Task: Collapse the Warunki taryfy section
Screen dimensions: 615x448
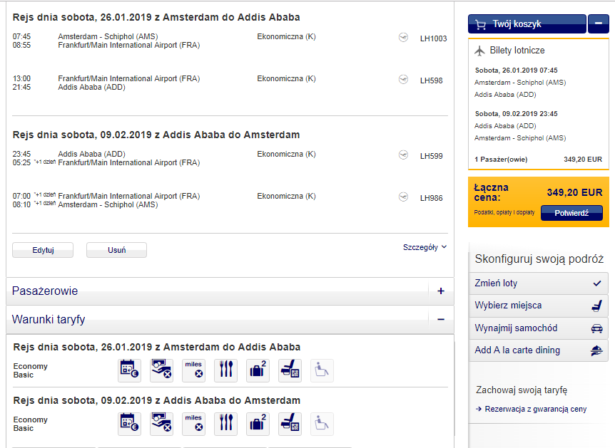Action: tap(441, 320)
